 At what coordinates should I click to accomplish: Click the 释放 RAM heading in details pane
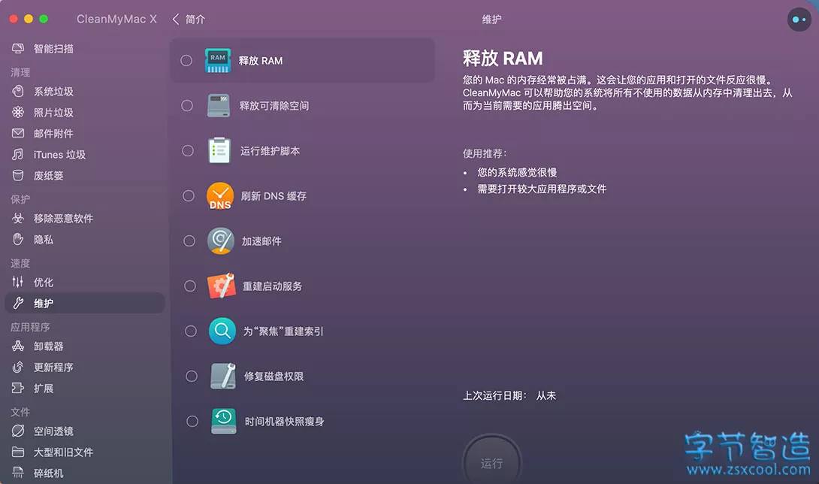503,58
